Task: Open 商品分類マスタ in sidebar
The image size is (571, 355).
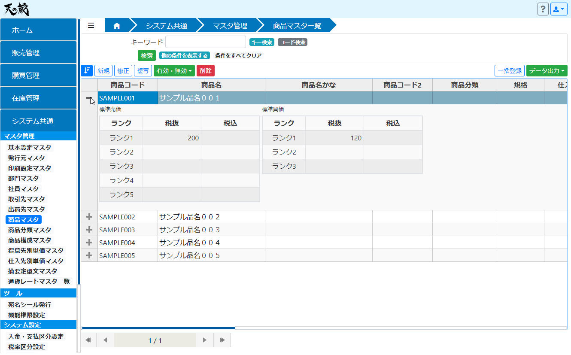Action: 29,230
